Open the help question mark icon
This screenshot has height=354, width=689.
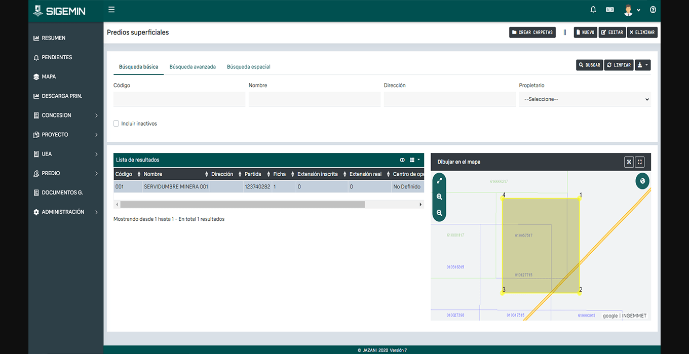(653, 10)
